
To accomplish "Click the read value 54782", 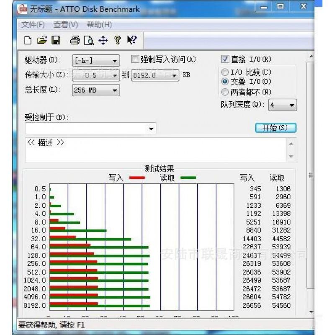I will point(281,297).
